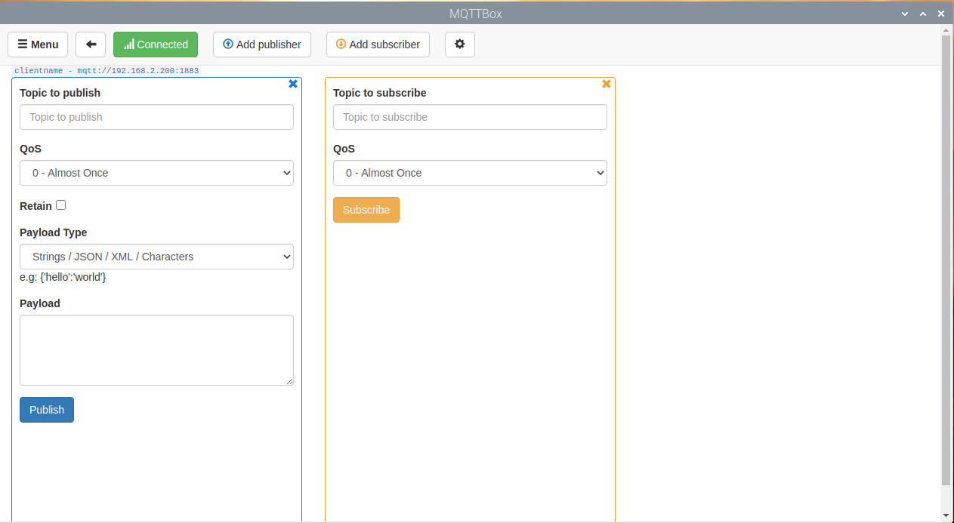Open the gear settings button
The width and height of the screenshot is (954, 523).
pos(459,45)
